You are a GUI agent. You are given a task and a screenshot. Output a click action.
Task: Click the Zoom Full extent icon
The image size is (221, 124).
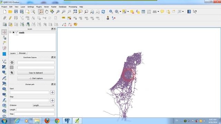coord(75,12)
